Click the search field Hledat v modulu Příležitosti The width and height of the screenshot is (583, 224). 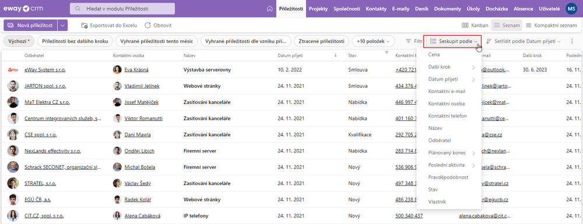click(x=122, y=9)
